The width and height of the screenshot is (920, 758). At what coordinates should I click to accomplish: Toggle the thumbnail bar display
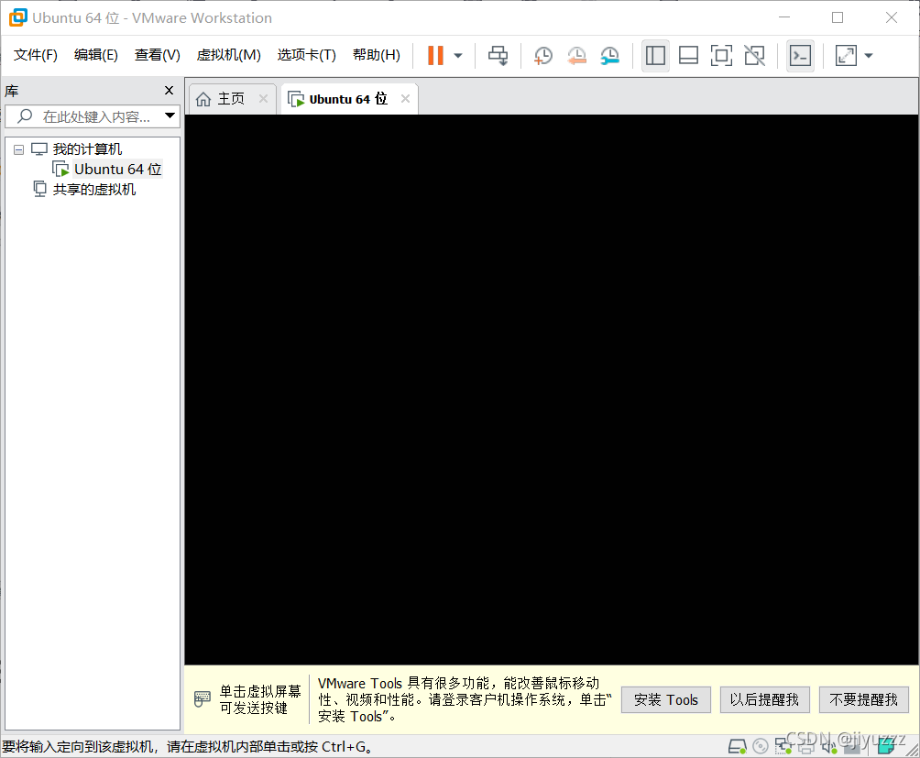coord(688,55)
